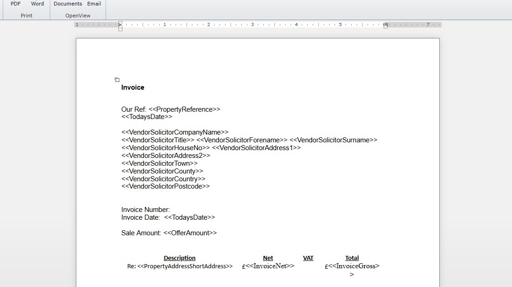Place cursor after Invoice Number label
The width and height of the screenshot is (512, 287).
coord(171,210)
